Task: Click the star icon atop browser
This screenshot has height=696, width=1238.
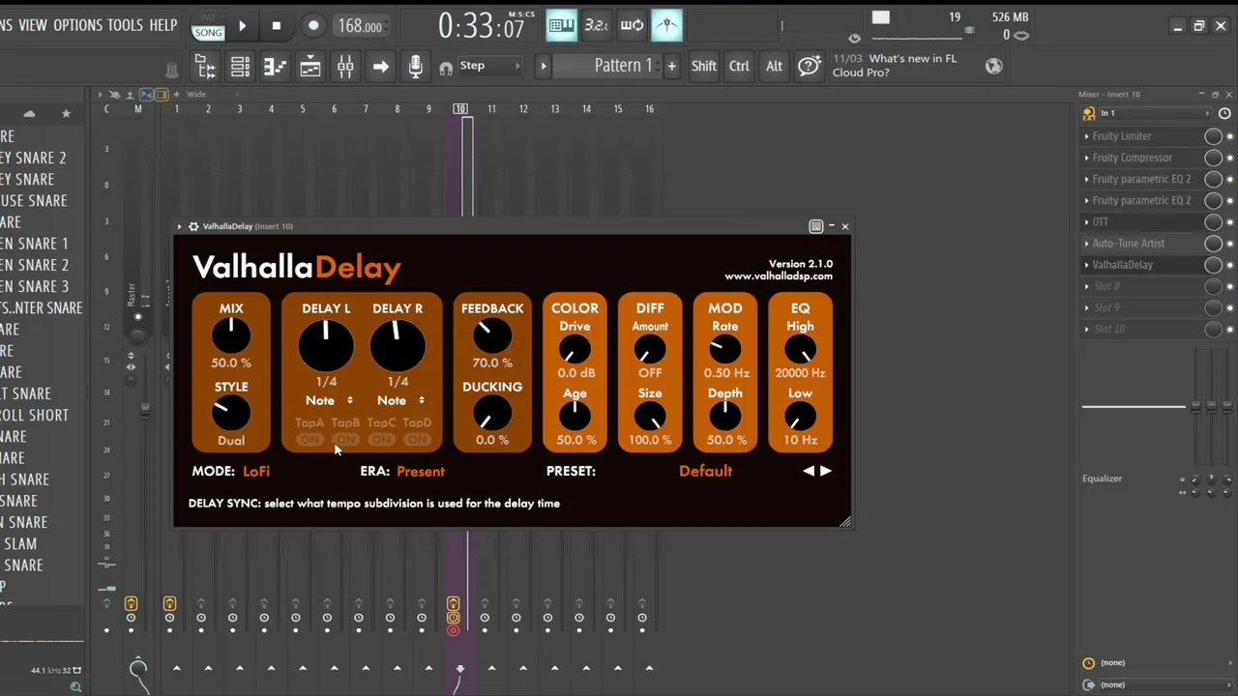Action: click(x=66, y=114)
